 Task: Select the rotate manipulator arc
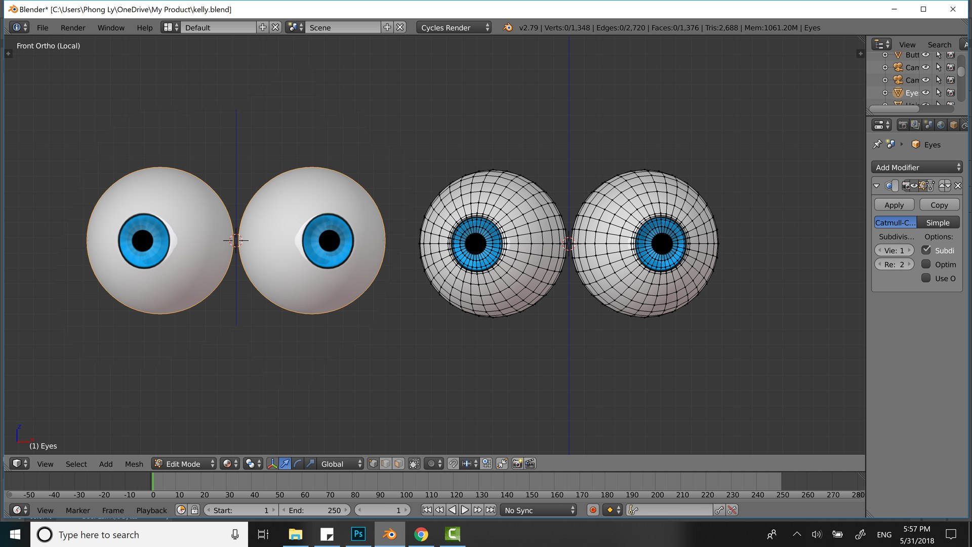[x=298, y=463]
